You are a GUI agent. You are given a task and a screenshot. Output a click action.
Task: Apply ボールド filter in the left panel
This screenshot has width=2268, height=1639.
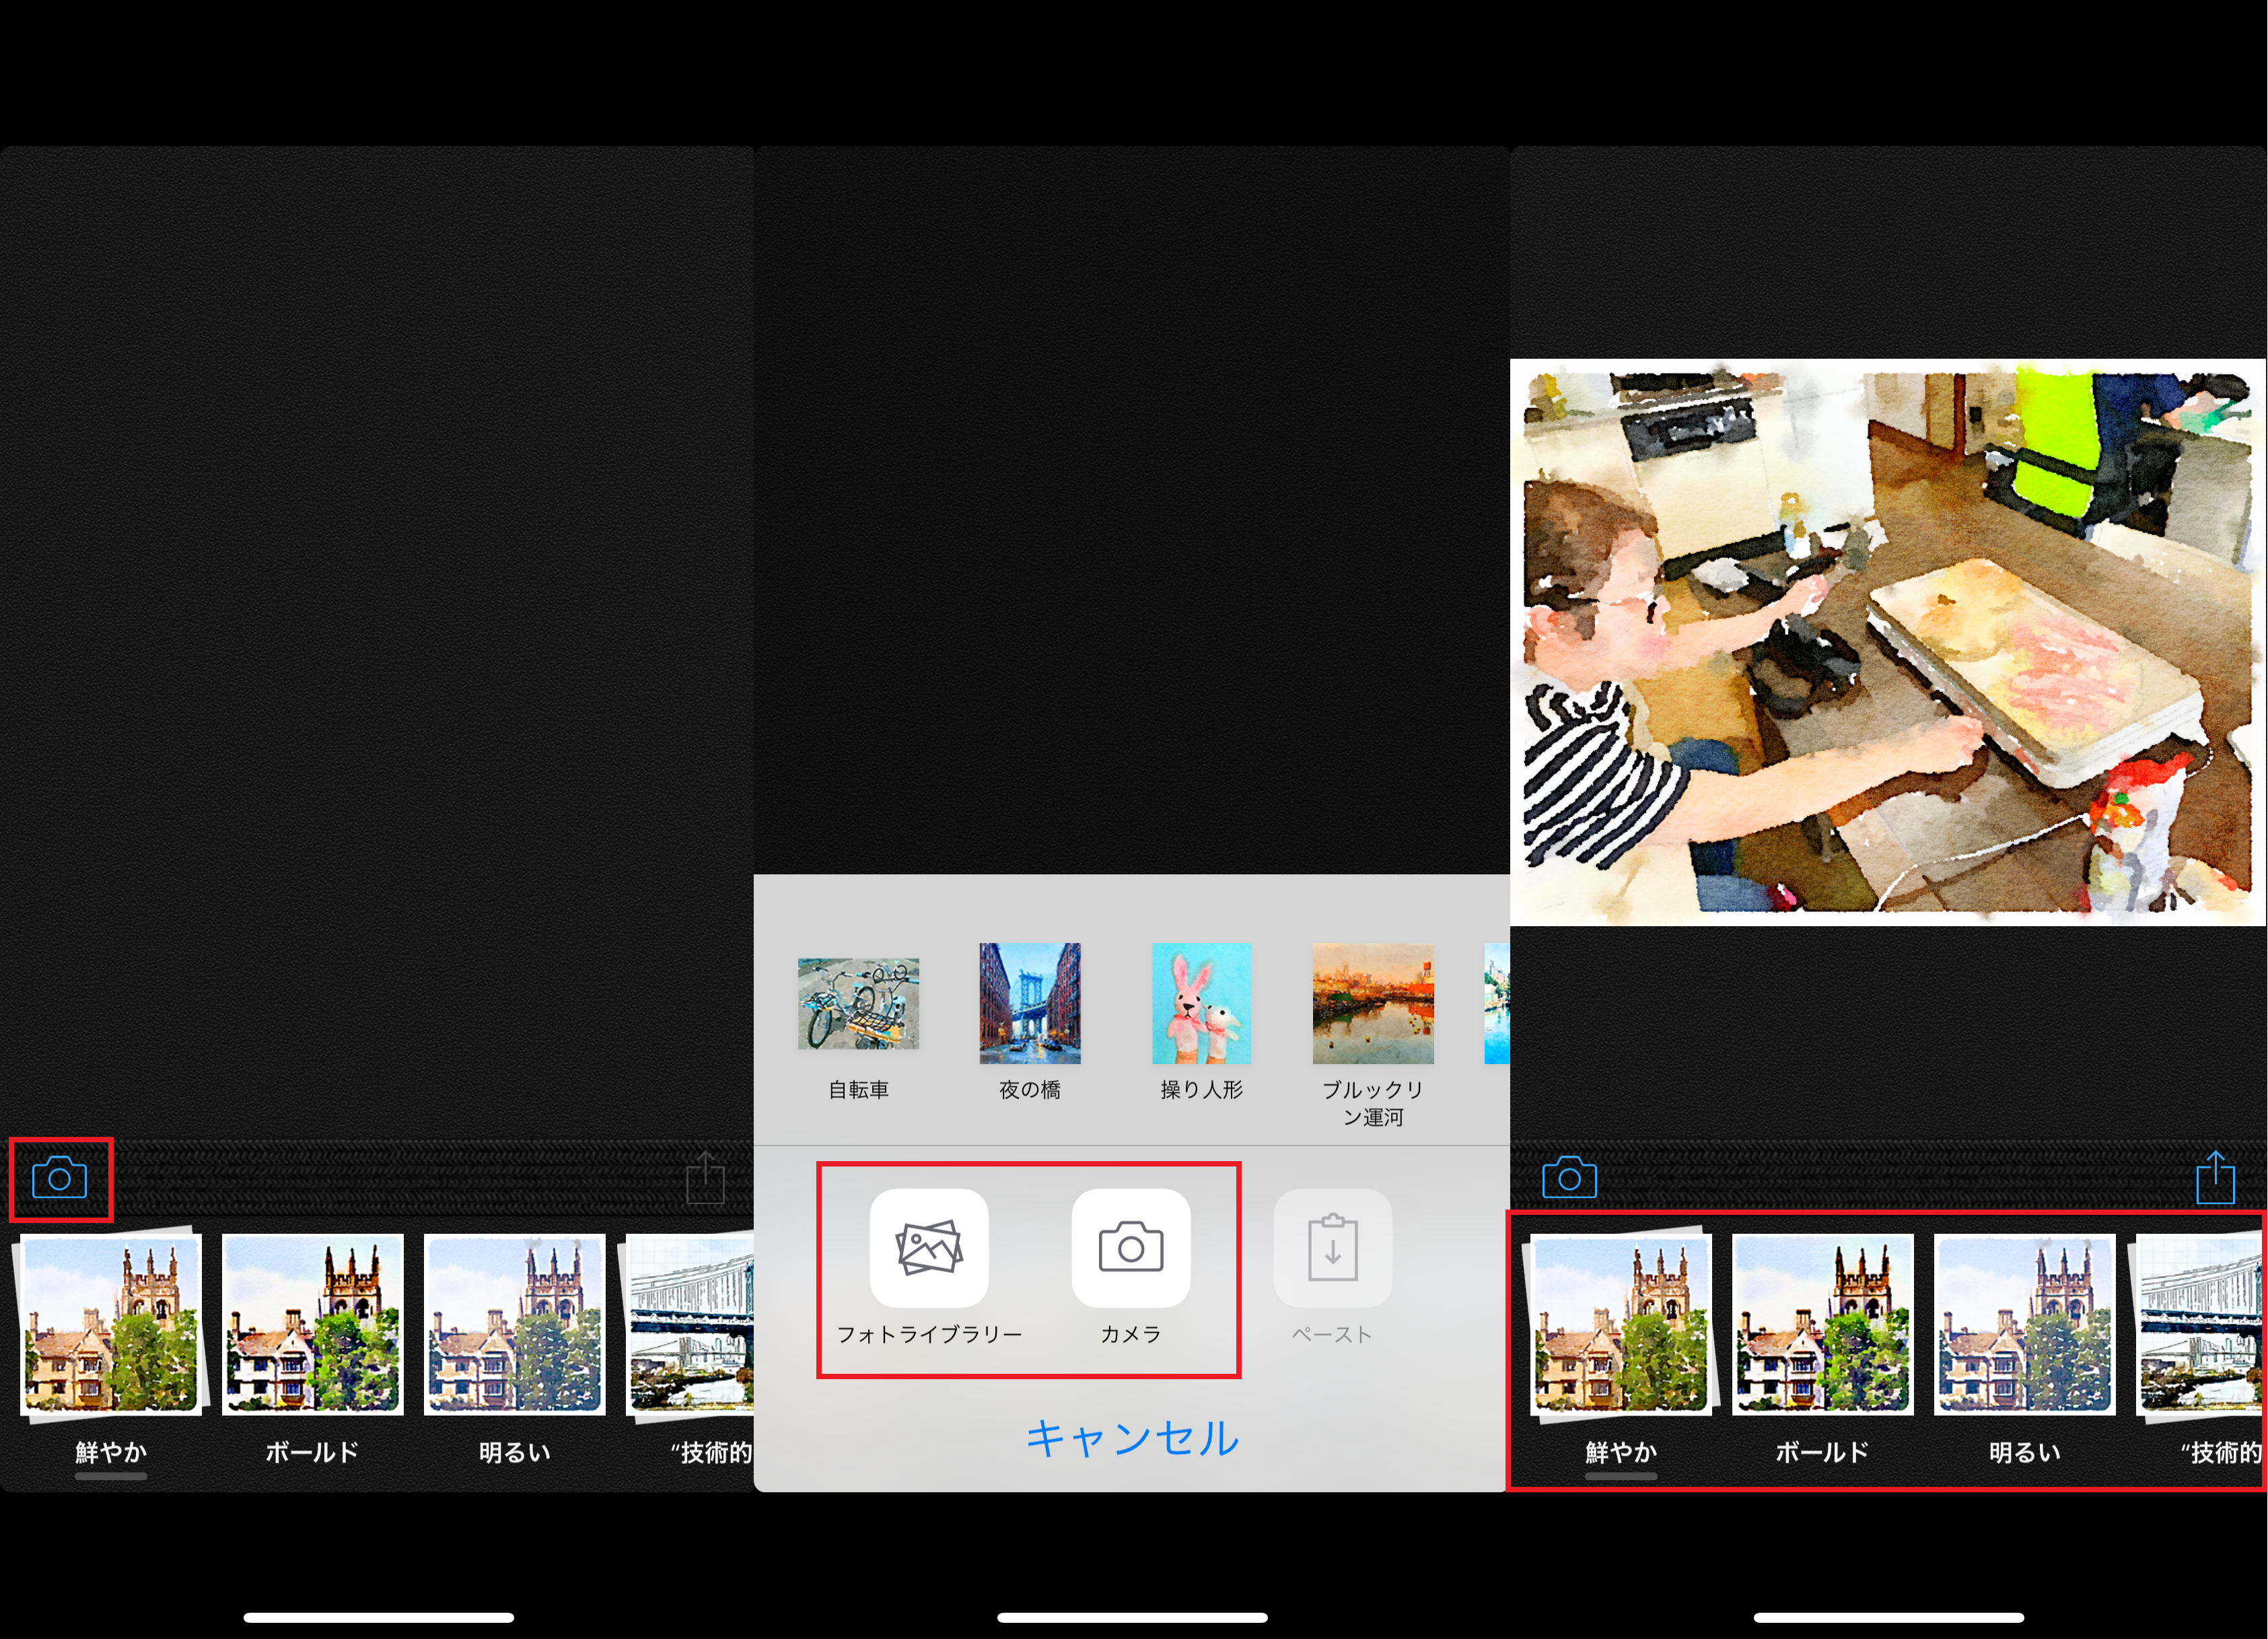312,1325
